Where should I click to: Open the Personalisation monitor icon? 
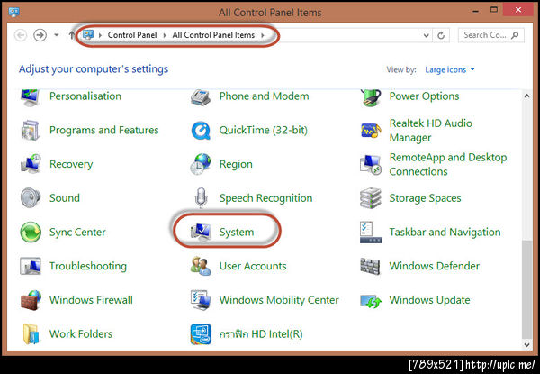click(31, 97)
